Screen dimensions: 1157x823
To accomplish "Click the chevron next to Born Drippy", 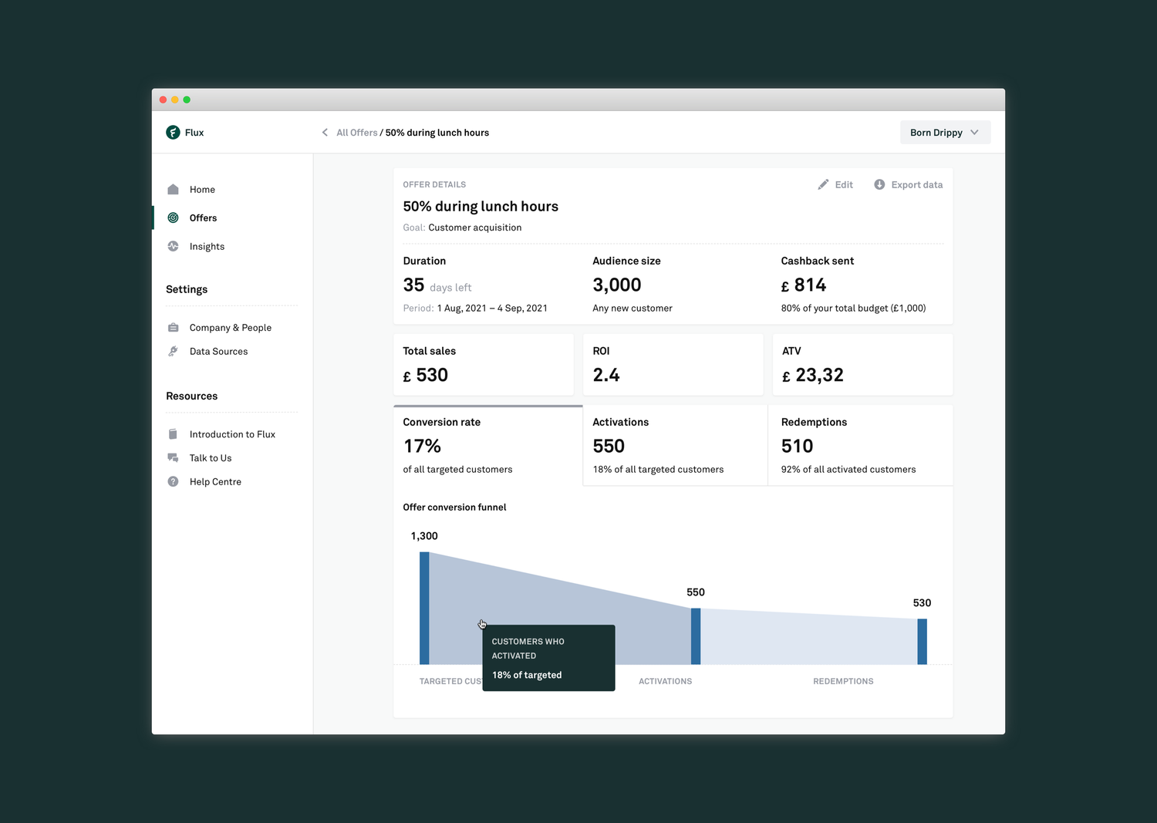I will click(975, 133).
